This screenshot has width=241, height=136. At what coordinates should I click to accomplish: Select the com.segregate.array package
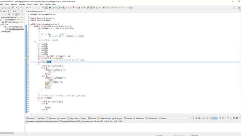click(x=15, y=27)
